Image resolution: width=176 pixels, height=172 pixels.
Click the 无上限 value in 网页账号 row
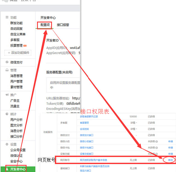pyautogui.click(x=133, y=160)
